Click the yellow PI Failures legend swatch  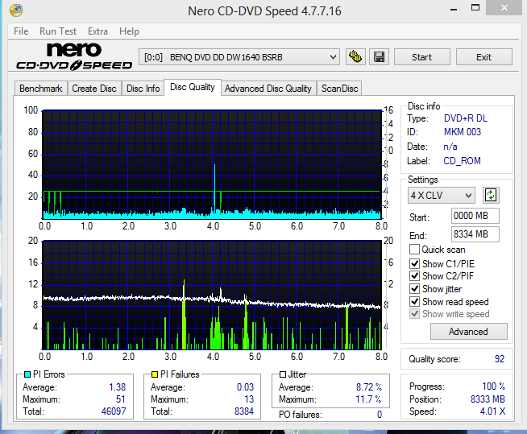click(155, 374)
